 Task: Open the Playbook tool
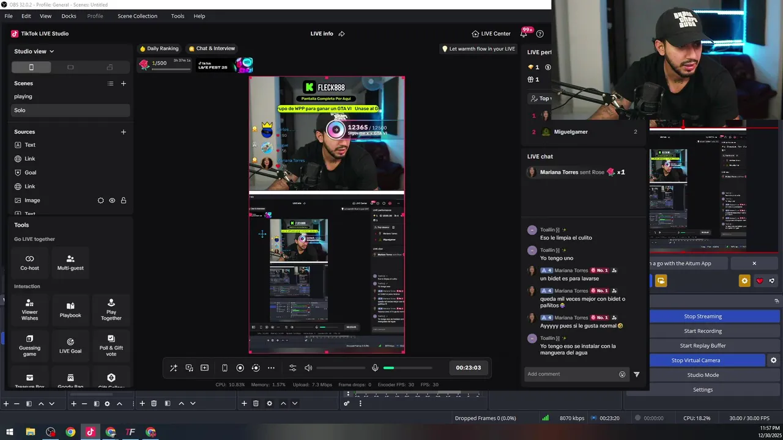pyautogui.click(x=70, y=310)
